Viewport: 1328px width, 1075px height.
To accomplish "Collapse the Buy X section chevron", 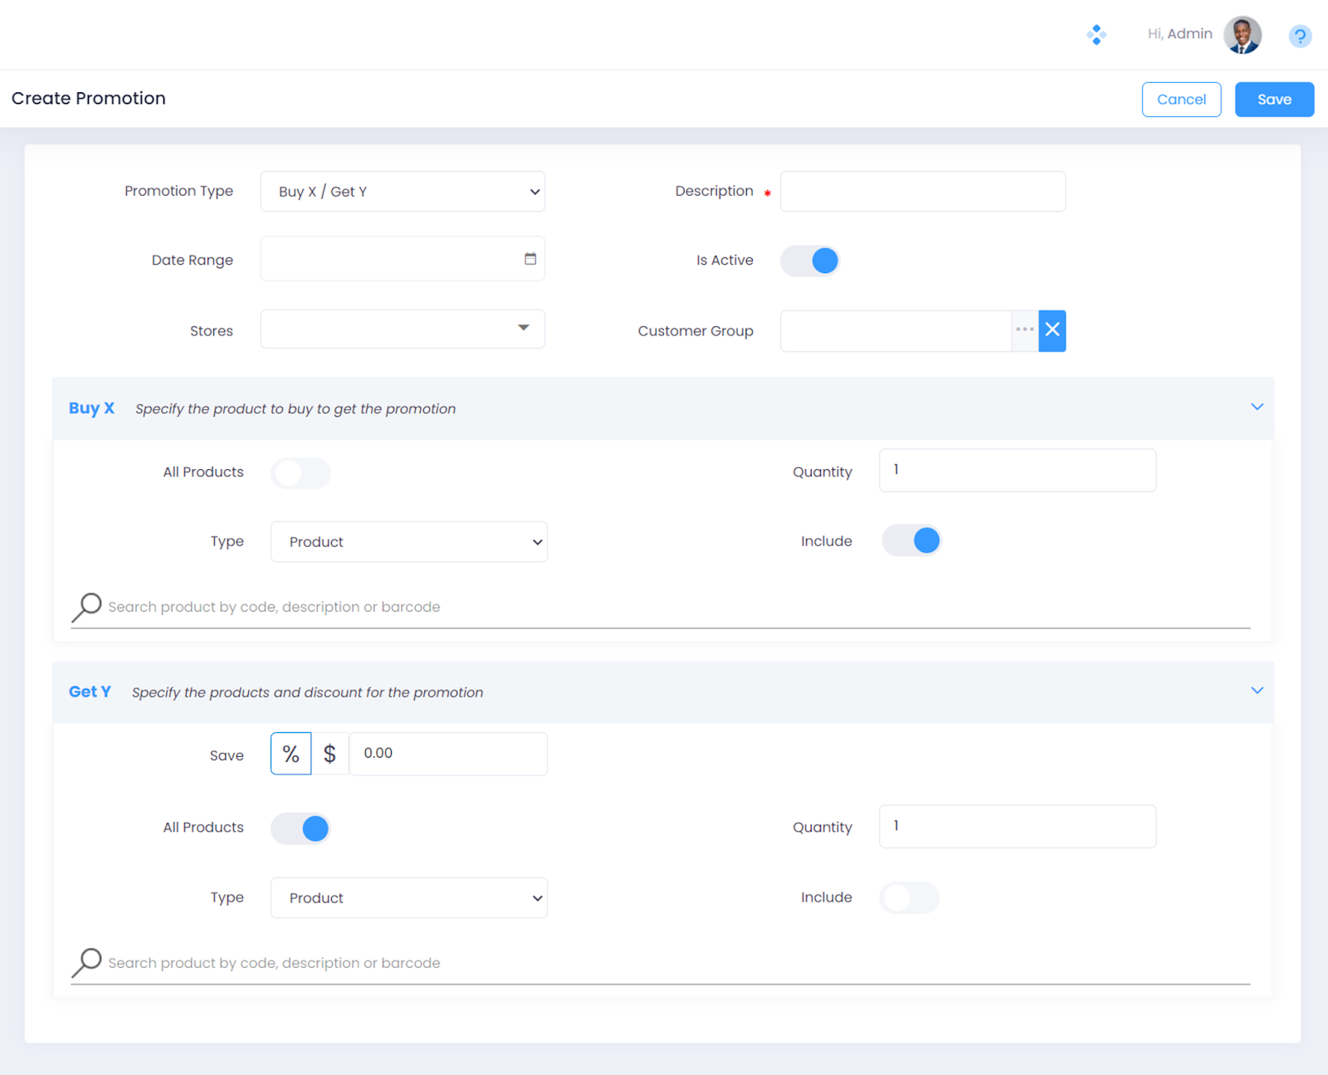I will click(x=1257, y=408).
